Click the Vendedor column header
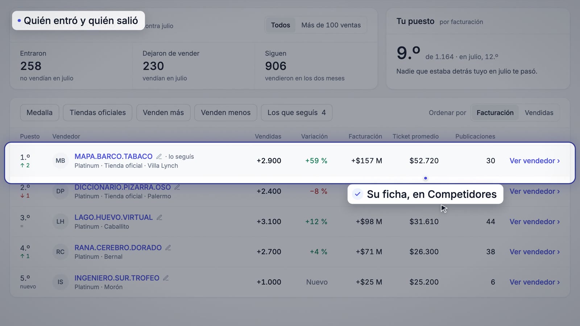This screenshot has width=580, height=326. pos(66,137)
